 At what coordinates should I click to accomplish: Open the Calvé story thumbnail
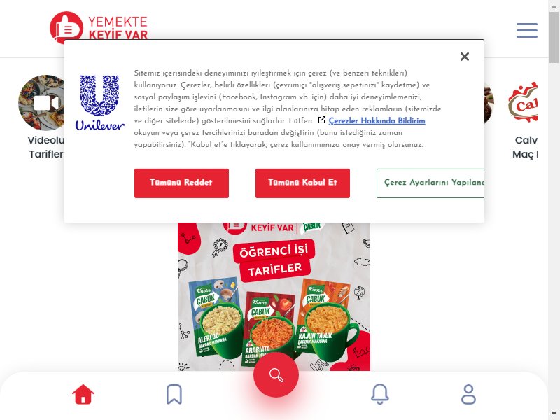pos(523,102)
